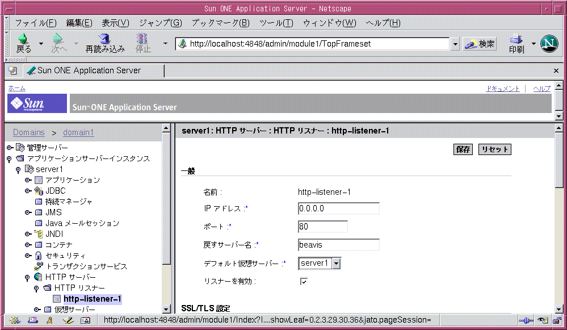Collapse the server1 tree node
Screen dimensions: 567x330
[18, 170]
